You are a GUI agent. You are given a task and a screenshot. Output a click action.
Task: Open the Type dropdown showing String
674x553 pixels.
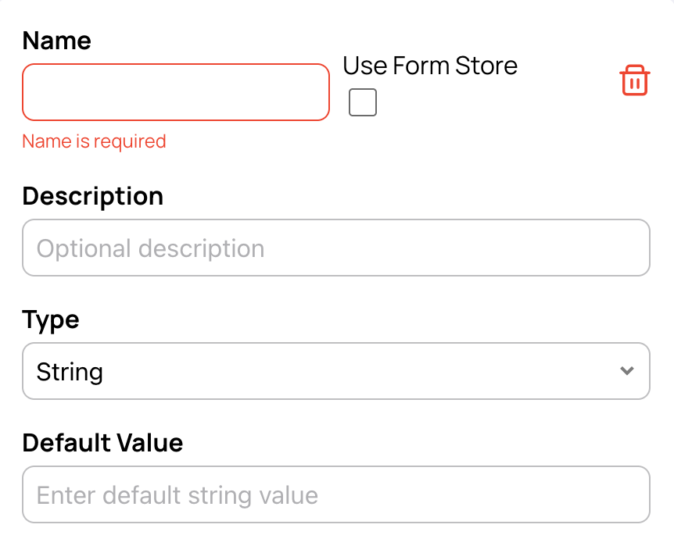click(336, 371)
